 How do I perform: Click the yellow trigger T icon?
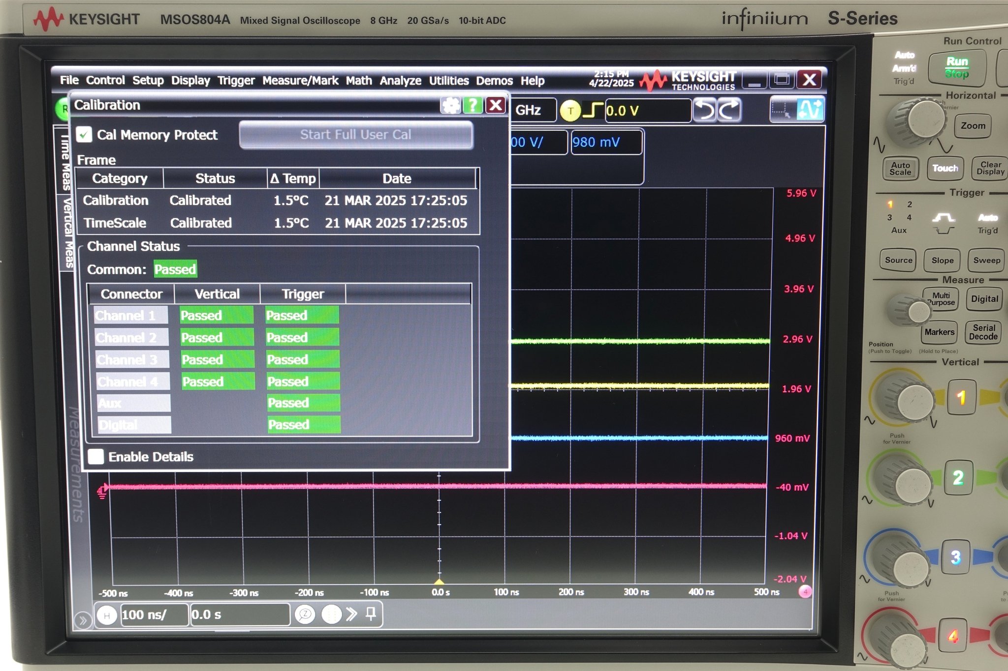pos(570,111)
